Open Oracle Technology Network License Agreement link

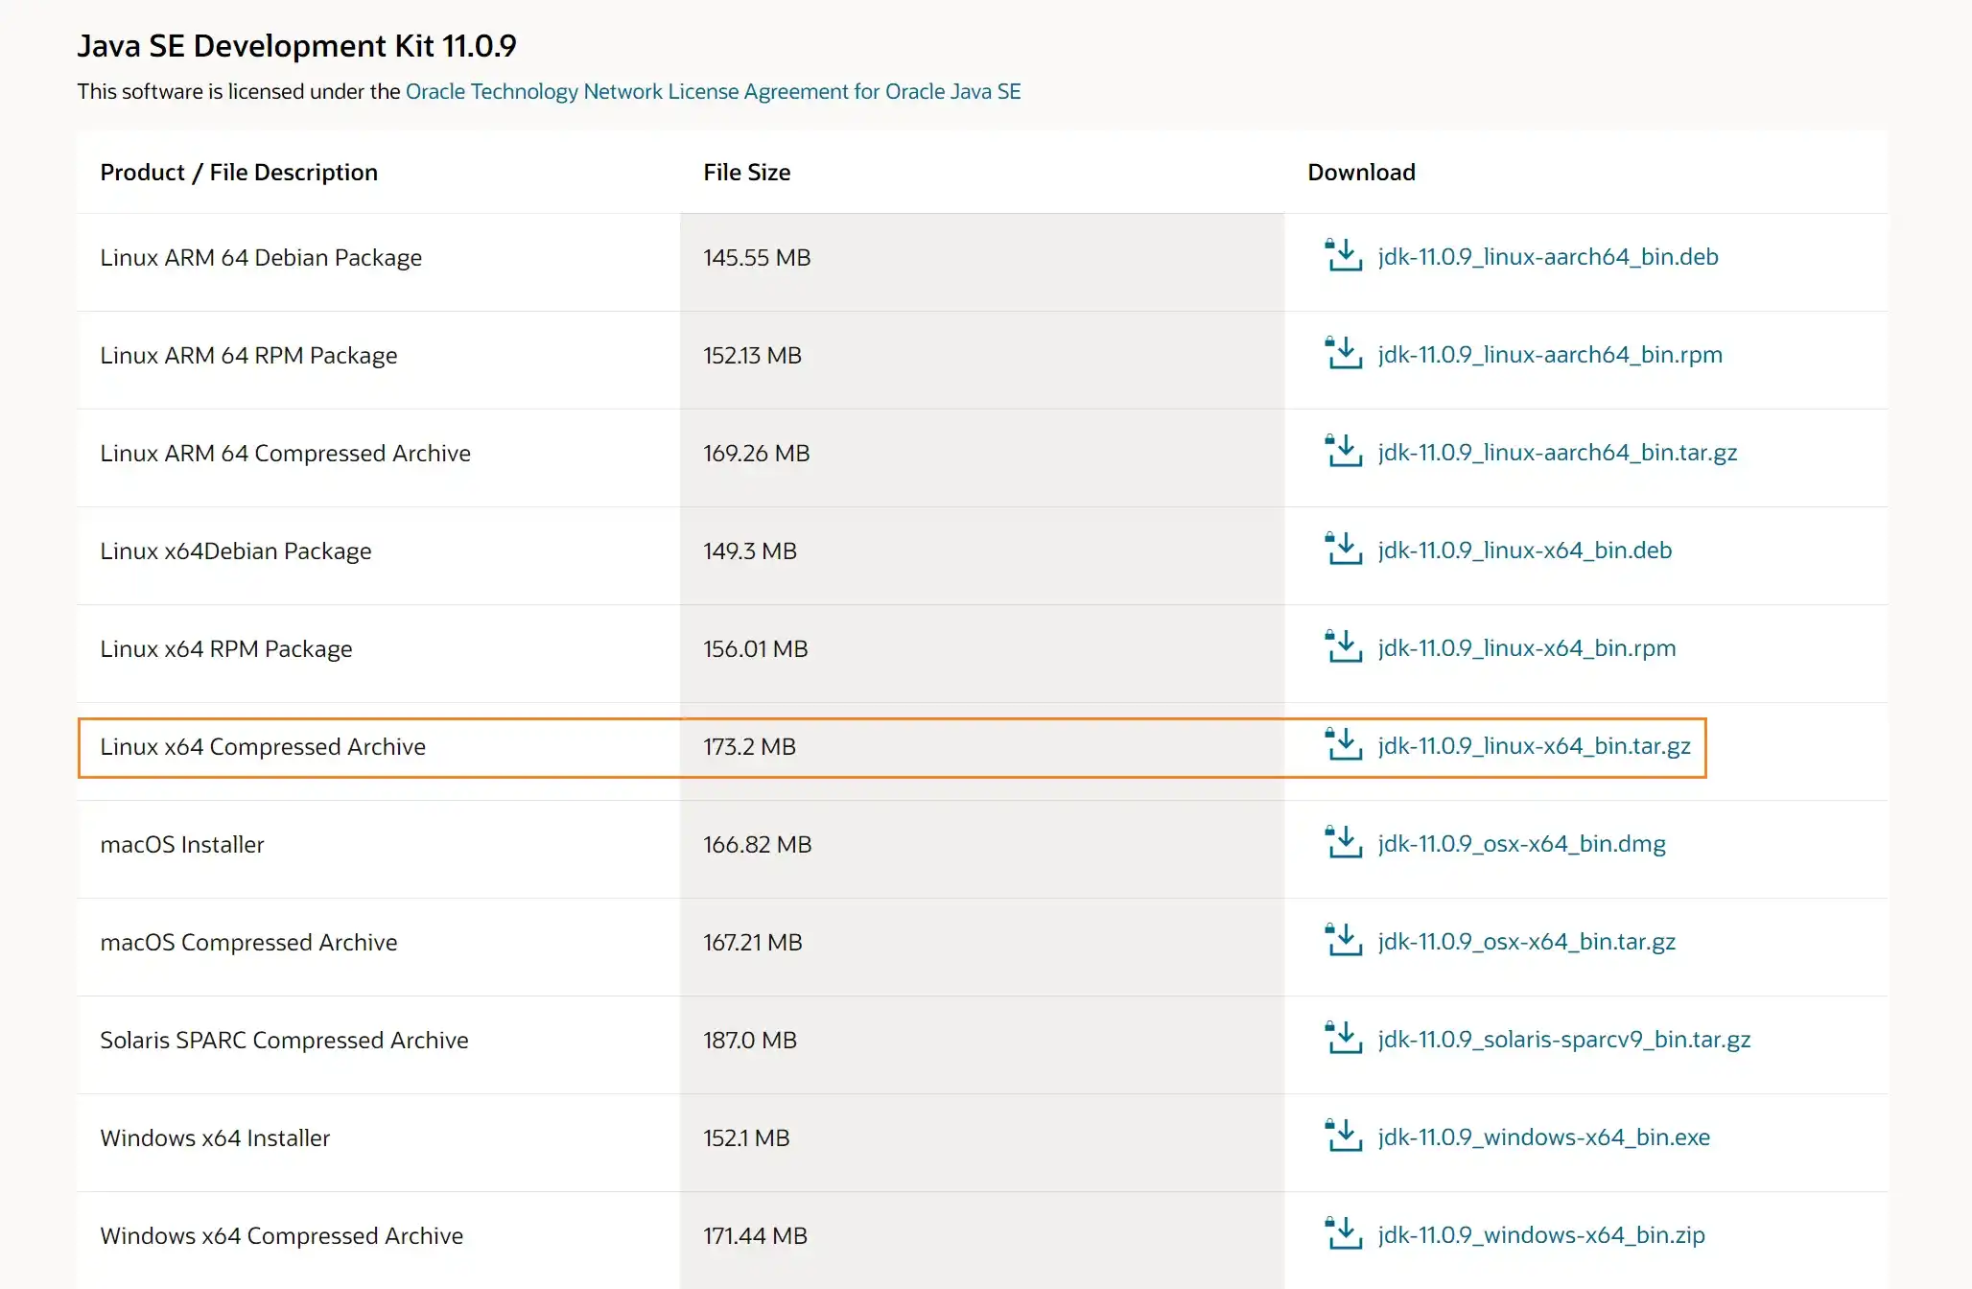713,91
